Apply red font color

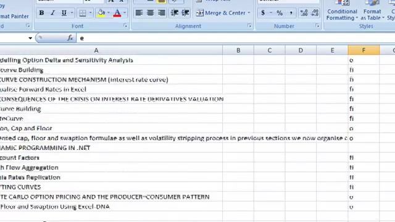117,13
